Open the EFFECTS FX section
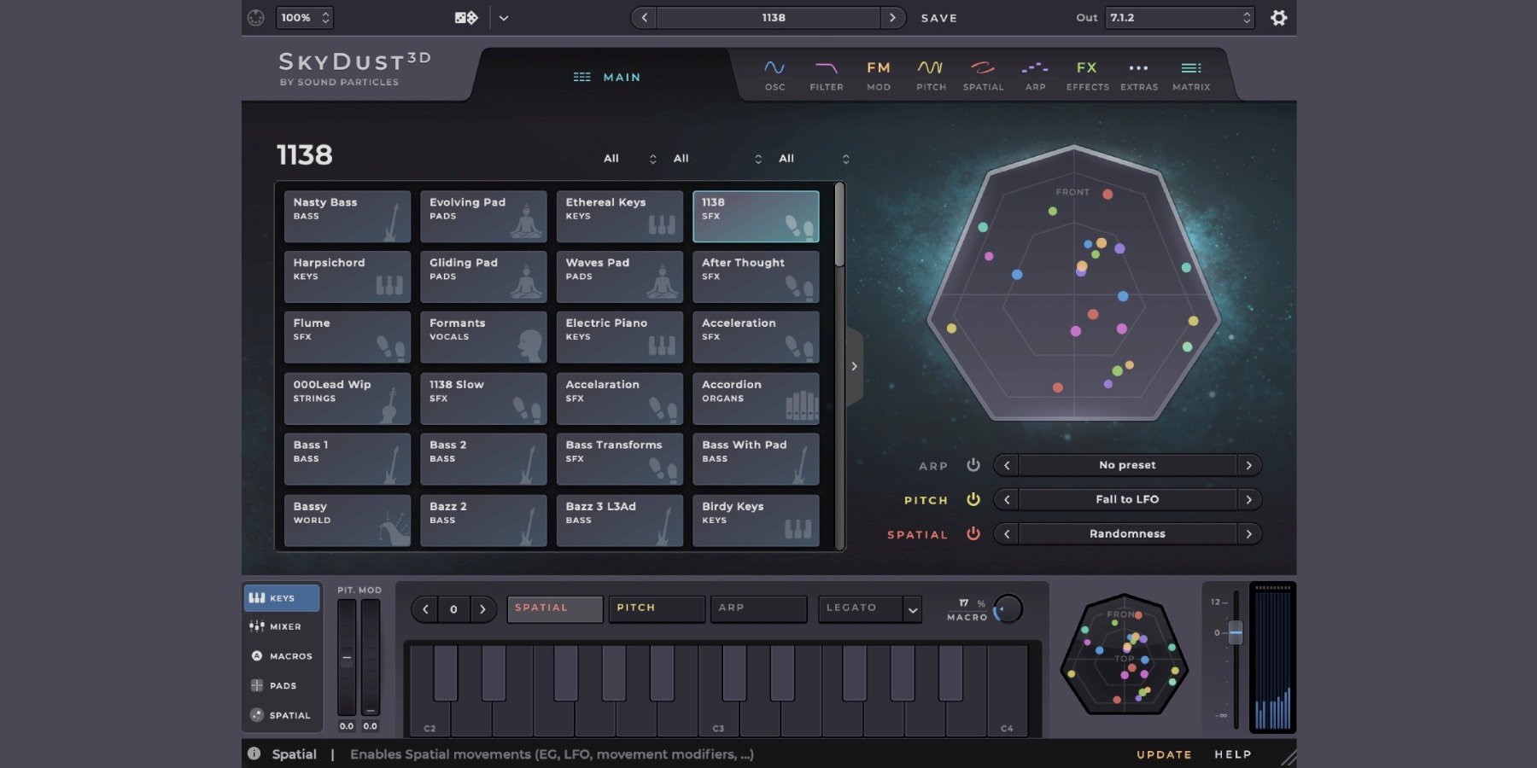 pos(1087,75)
